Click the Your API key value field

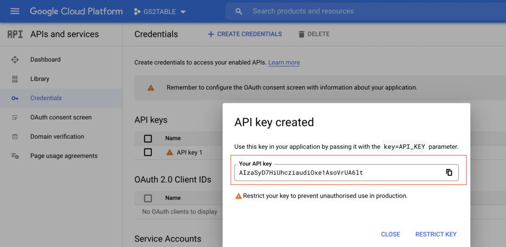(x=346, y=172)
